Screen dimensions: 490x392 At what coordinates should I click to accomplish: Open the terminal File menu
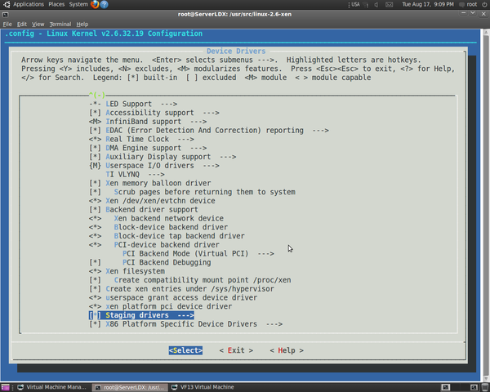pos(7,24)
